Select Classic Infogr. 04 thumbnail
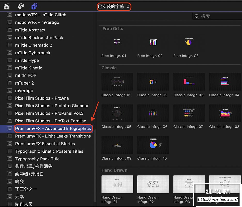Viewport: 242px width, 207px height. click(225, 82)
